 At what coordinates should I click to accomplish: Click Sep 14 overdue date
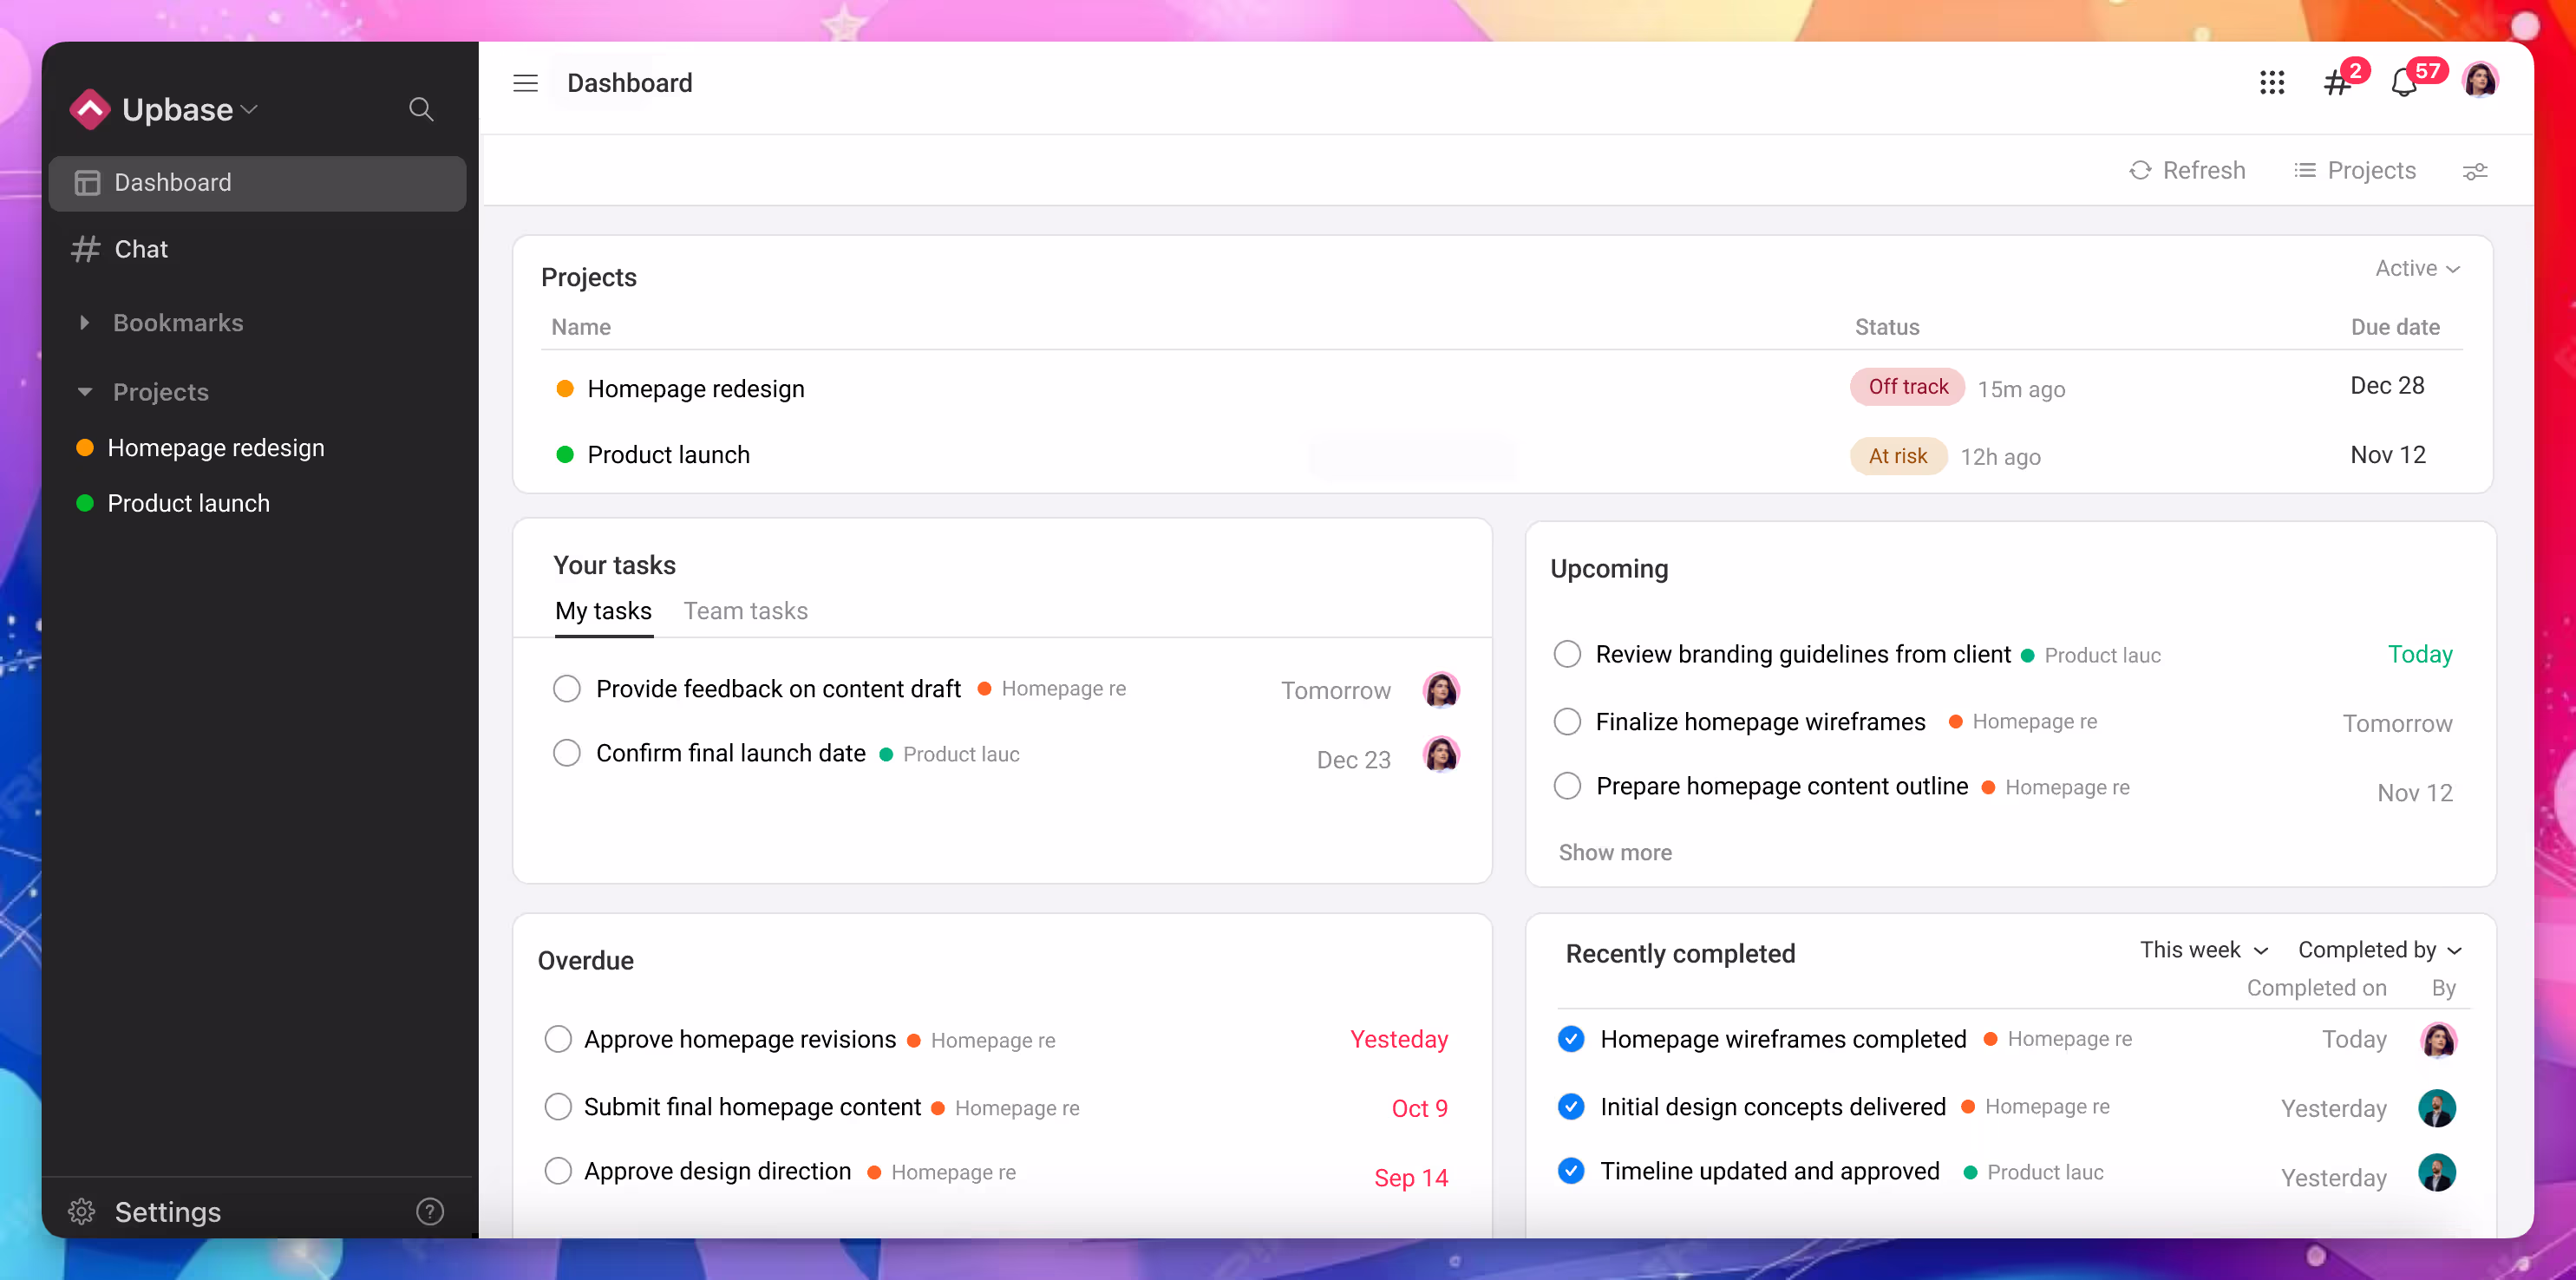[x=1410, y=1178]
